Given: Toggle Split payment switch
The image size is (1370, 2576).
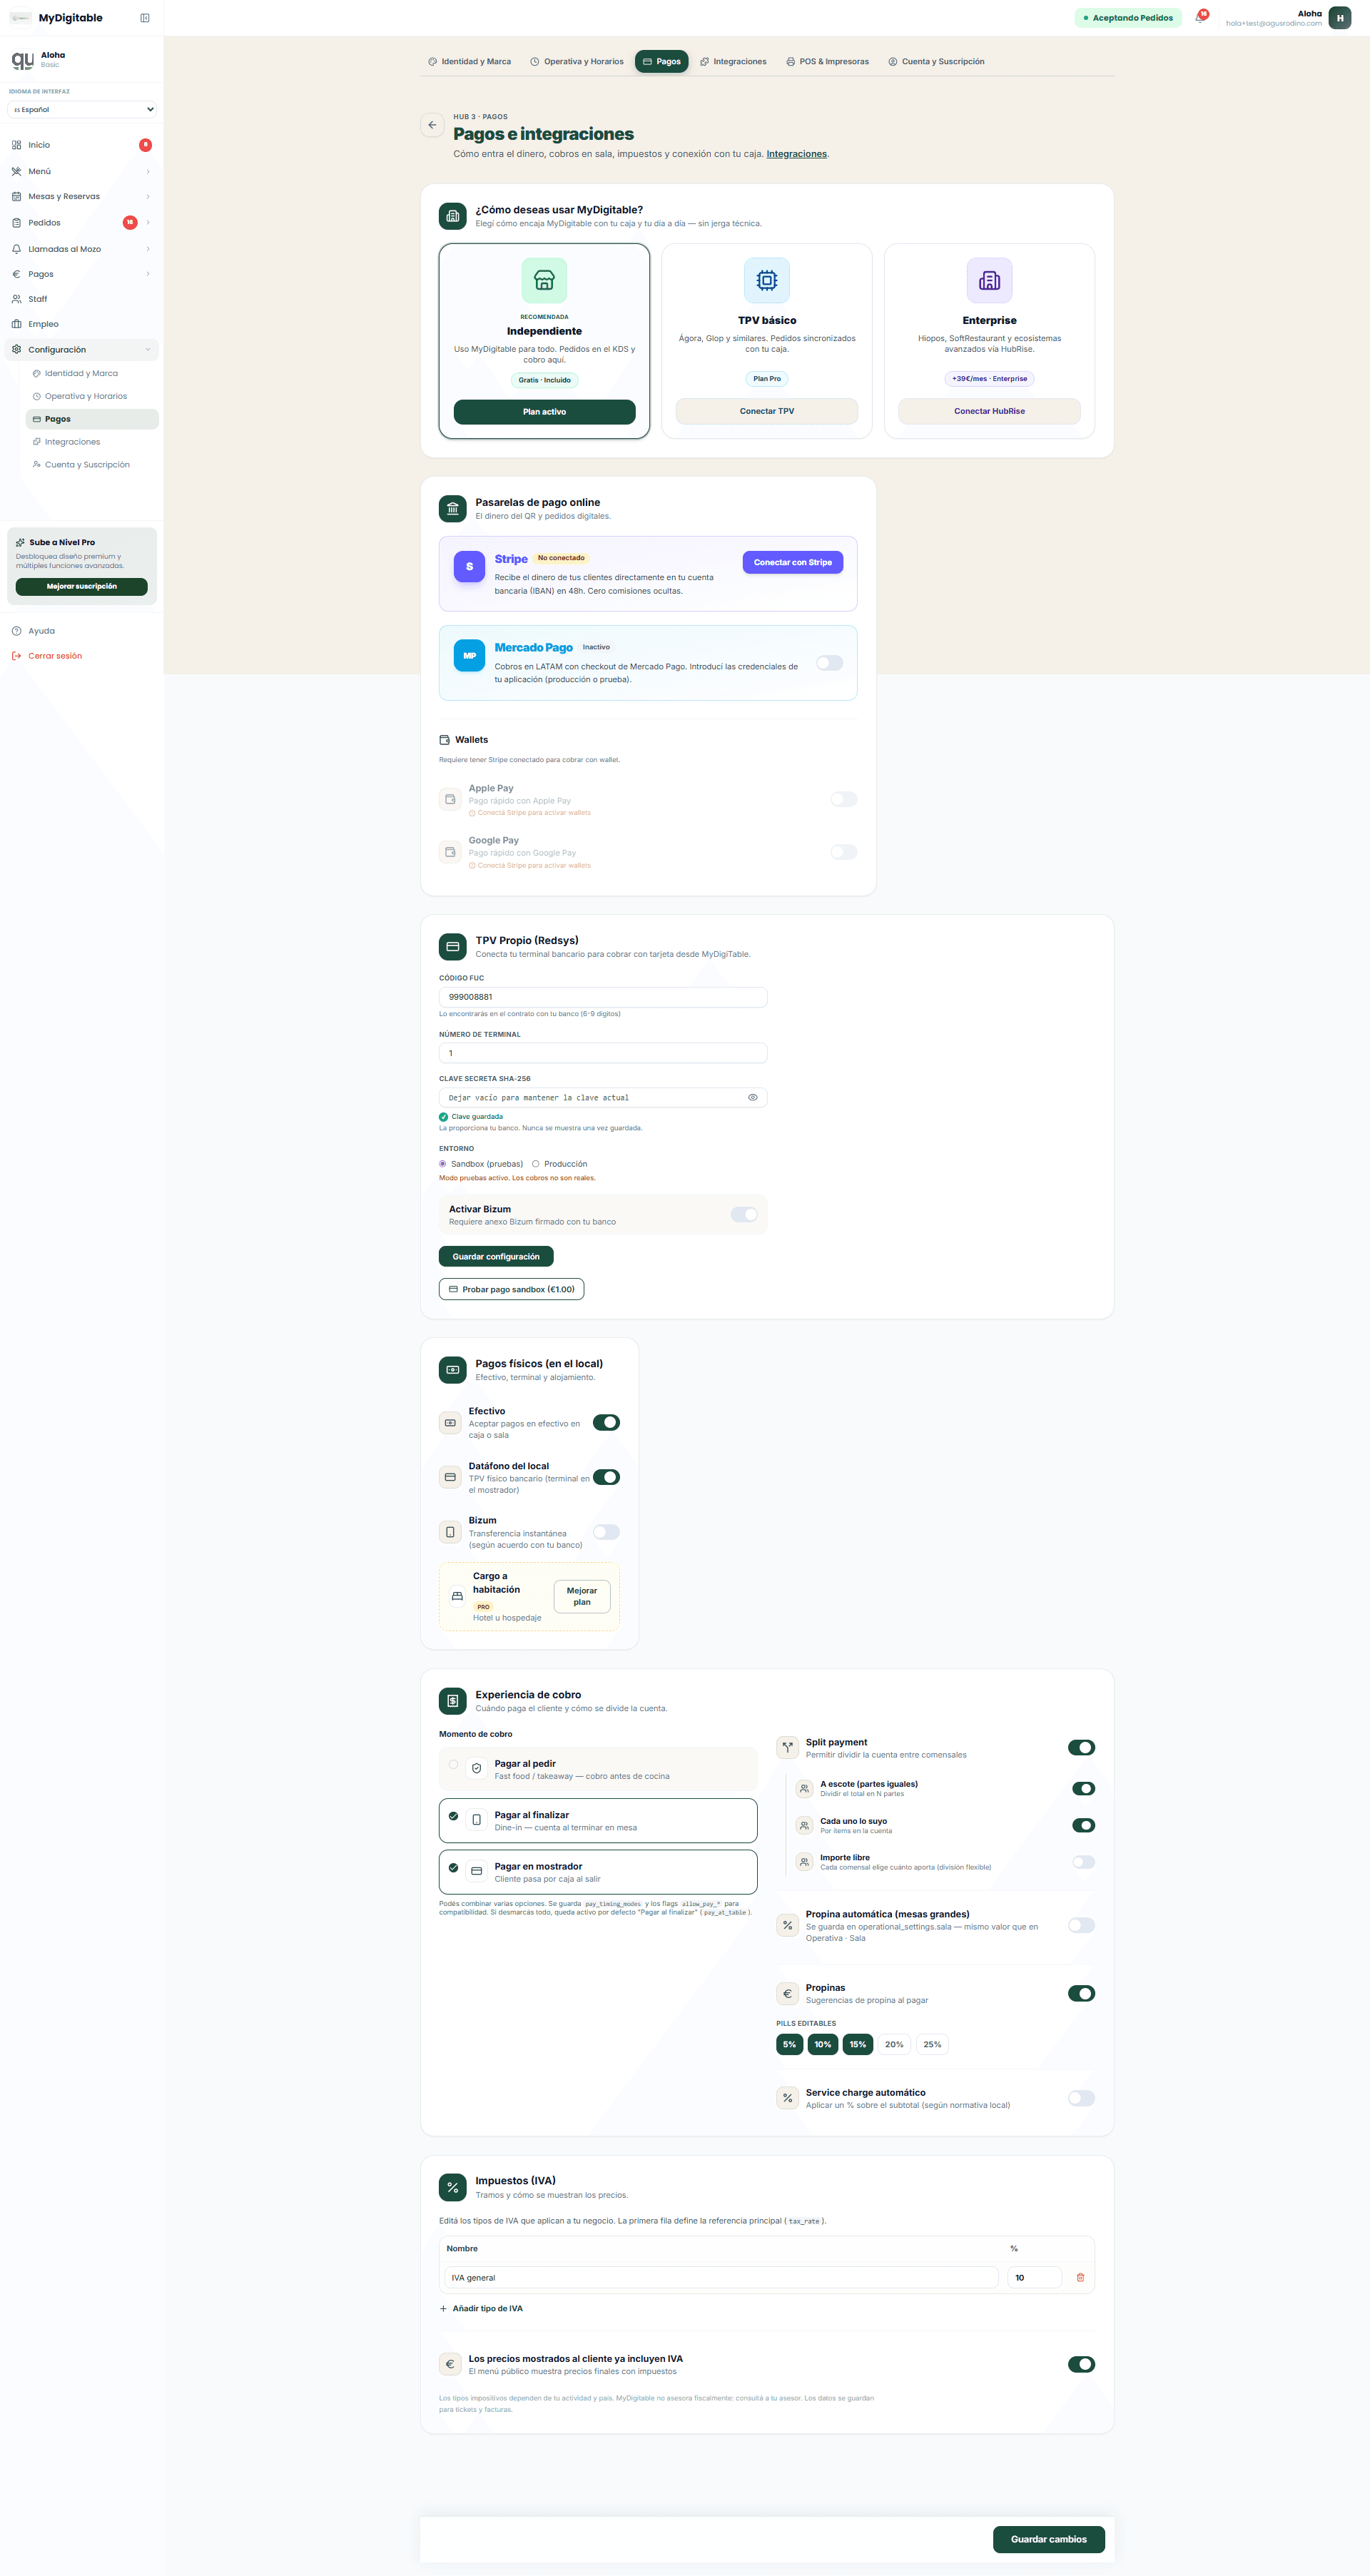Looking at the screenshot, I should pos(1081,1747).
